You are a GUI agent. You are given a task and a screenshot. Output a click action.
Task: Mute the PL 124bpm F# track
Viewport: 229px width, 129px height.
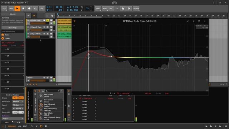click(51, 34)
